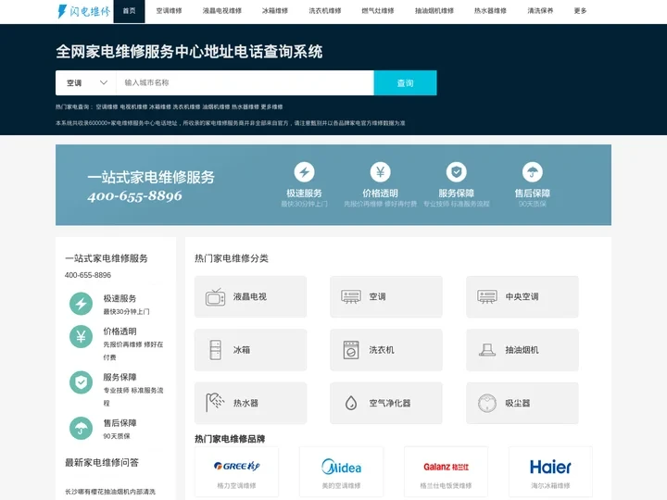Select 冰箱维修 in top navigation
This screenshot has height=500, width=667.
coord(275,11)
